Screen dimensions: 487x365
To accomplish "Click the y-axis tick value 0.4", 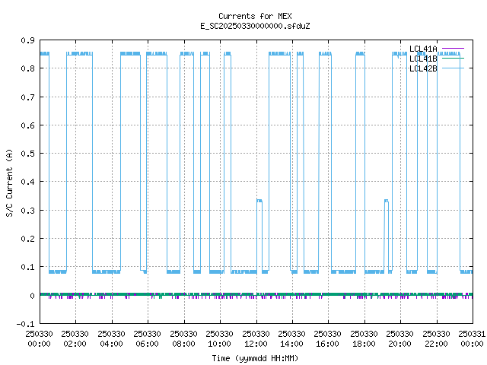I will [x=27, y=182].
